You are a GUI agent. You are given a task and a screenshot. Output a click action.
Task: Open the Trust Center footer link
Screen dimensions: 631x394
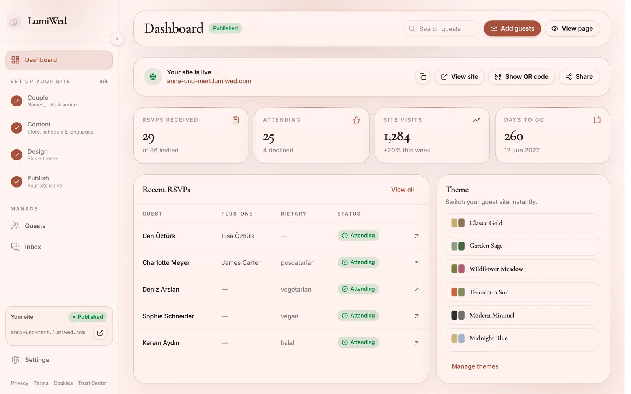click(93, 383)
